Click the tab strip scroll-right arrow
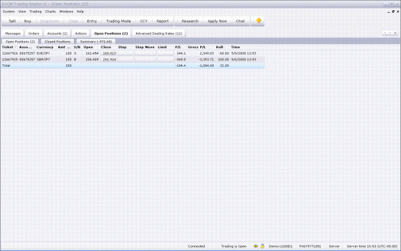The image size is (401, 251). click(390, 33)
